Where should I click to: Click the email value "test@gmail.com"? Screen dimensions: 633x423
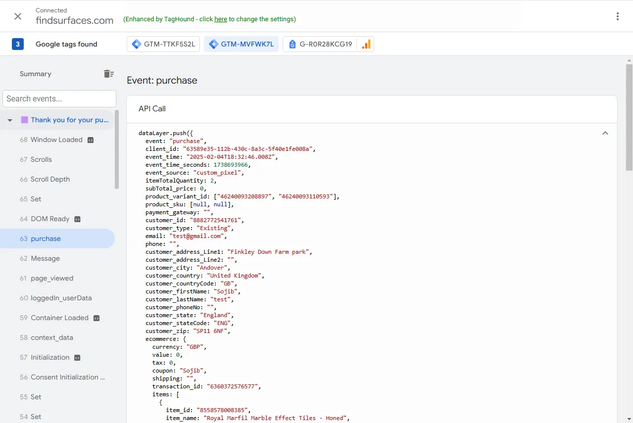tap(198, 236)
